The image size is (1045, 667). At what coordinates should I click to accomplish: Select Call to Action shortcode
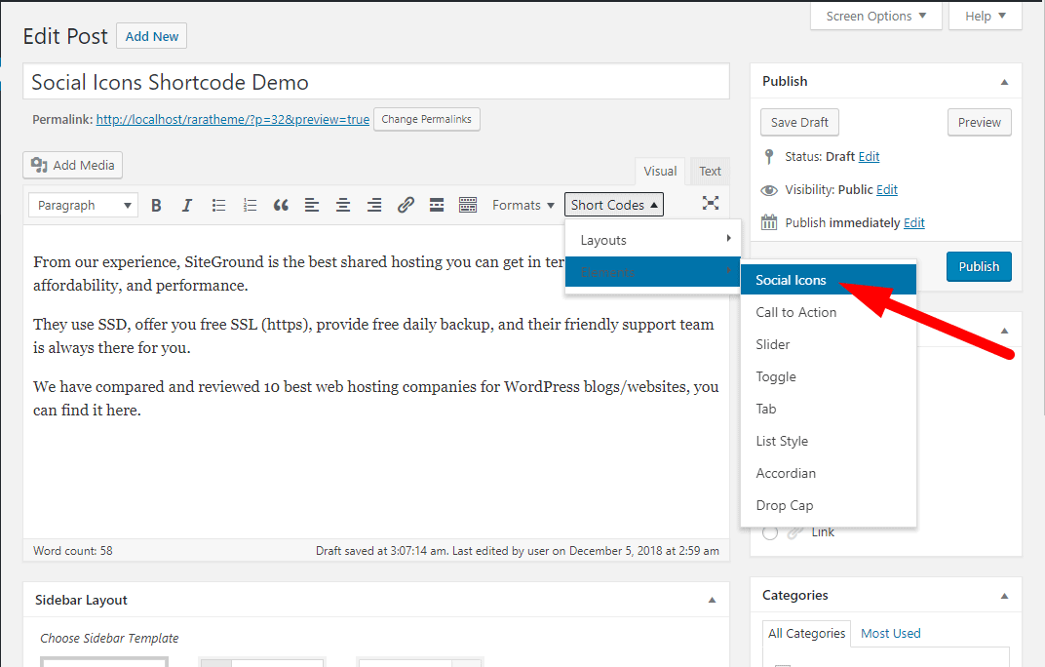point(829,312)
